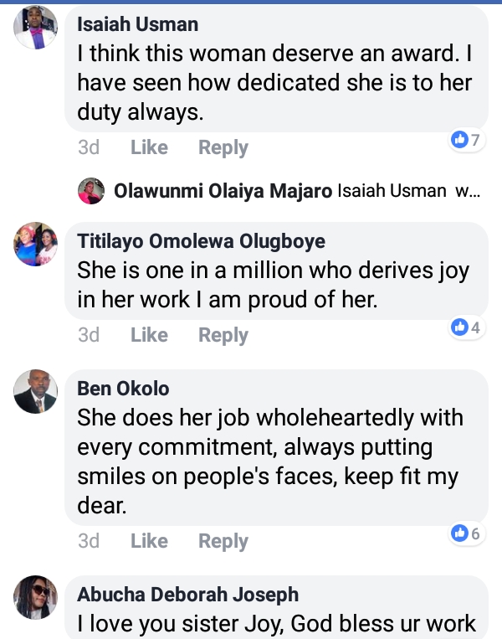Image resolution: width=502 pixels, height=639 pixels.
Task: View like reactions on Isaiah Usman's comment
Action: tap(466, 140)
